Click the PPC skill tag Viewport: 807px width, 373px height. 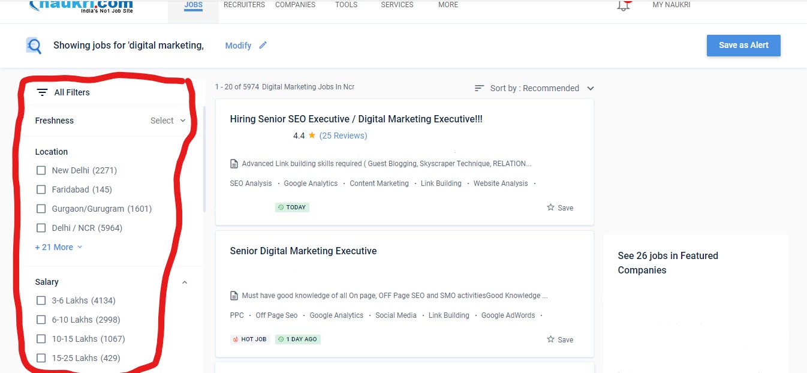(237, 315)
